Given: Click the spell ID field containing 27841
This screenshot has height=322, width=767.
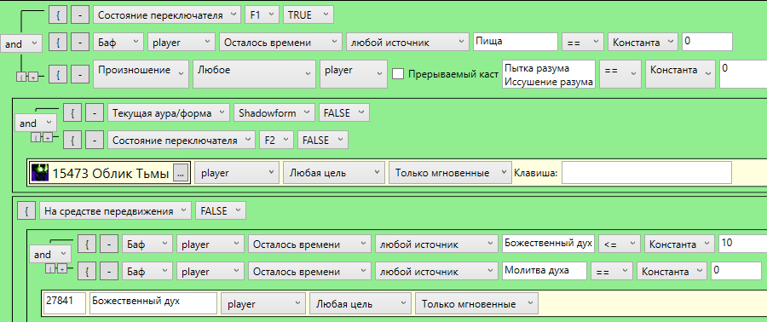Looking at the screenshot, I should coord(65,303).
